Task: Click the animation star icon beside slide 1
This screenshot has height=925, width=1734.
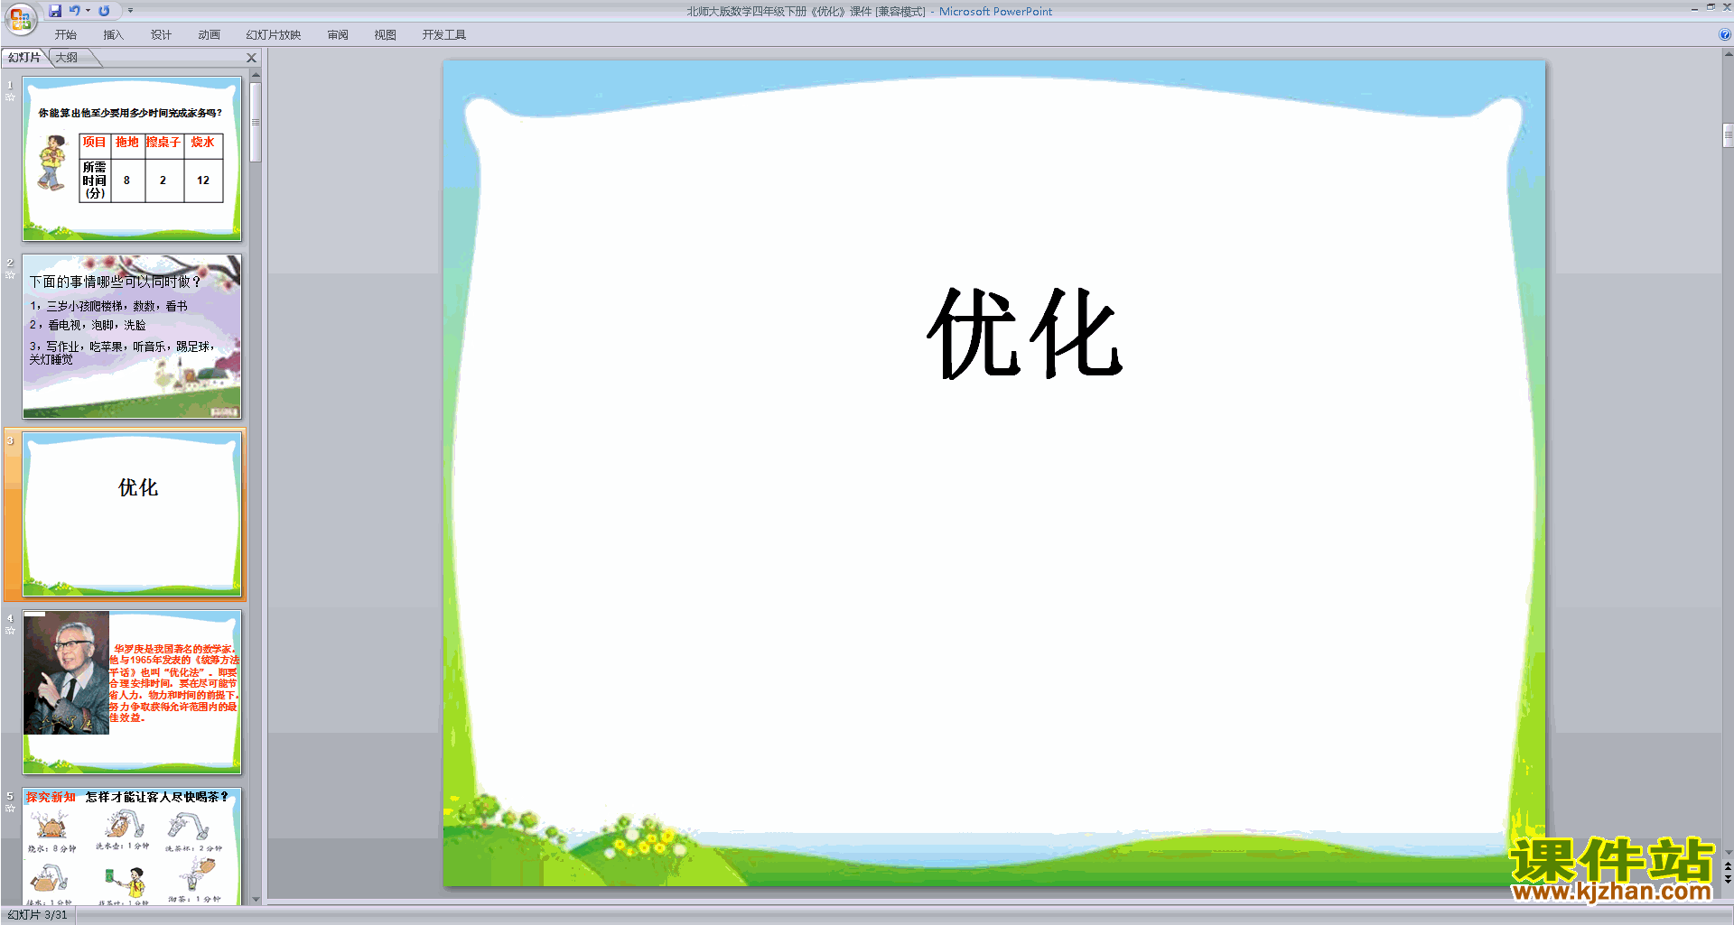Action: [x=11, y=97]
